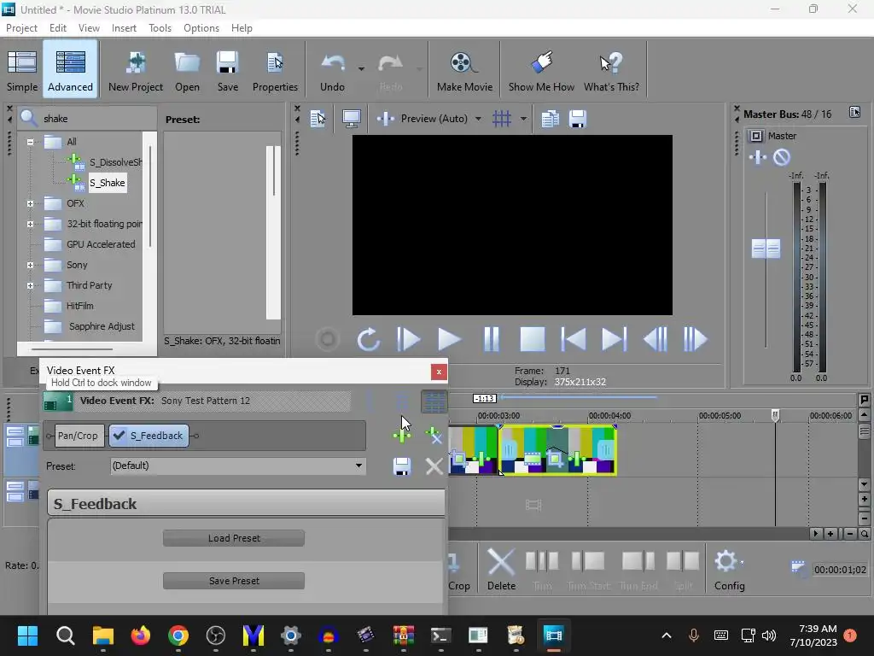Save the project from main toolbar
The width and height of the screenshot is (874, 656).
pos(227,71)
